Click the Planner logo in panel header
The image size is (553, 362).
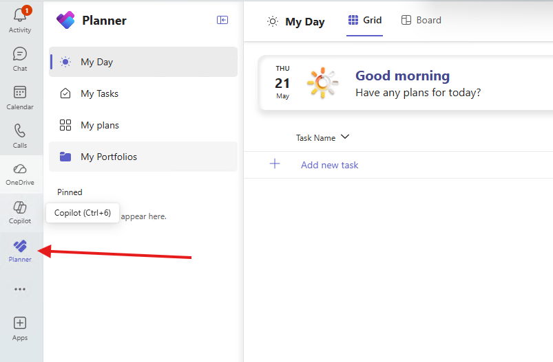tap(65, 20)
